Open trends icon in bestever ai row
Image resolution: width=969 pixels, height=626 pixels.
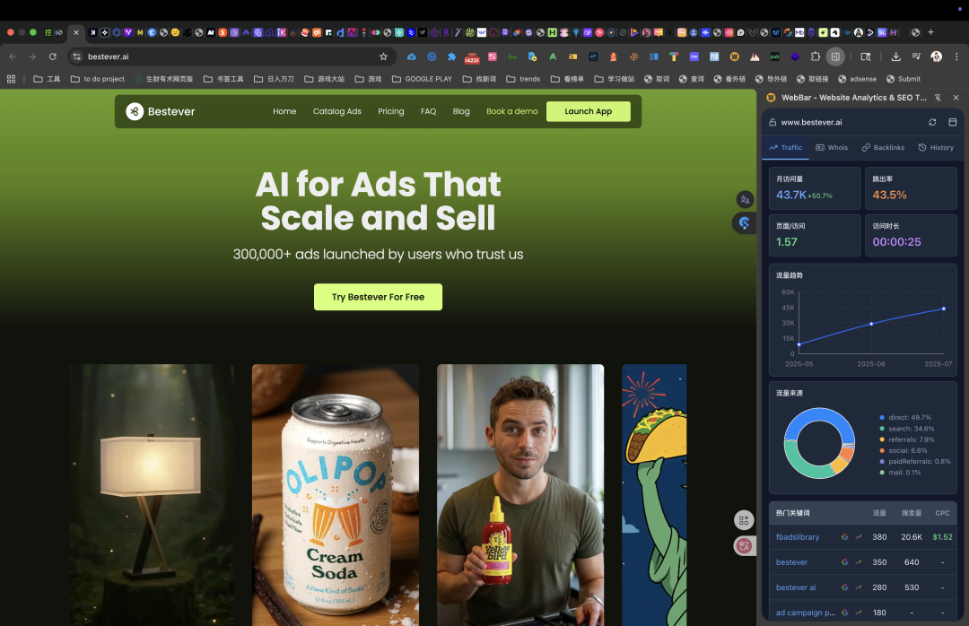(859, 587)
